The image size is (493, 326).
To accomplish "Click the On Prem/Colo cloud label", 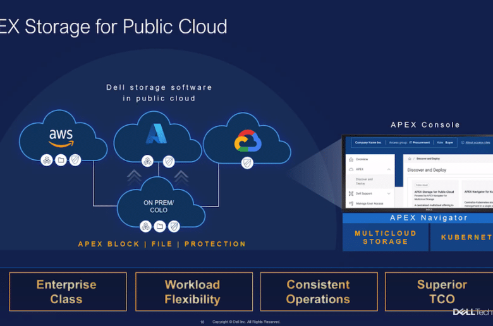I will 159,207.
